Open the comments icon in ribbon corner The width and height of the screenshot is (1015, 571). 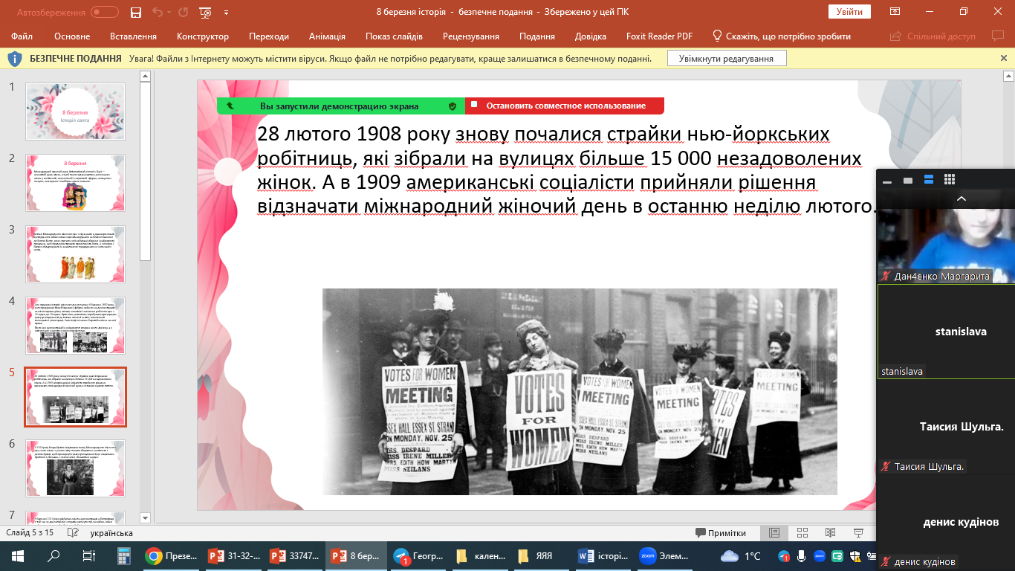(998, 36)
